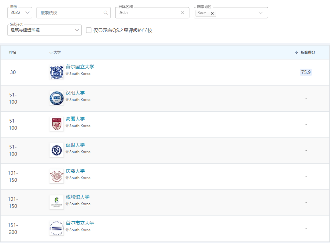
Task: Click the 首尔国立大学 logo
Action: point(57,72)
